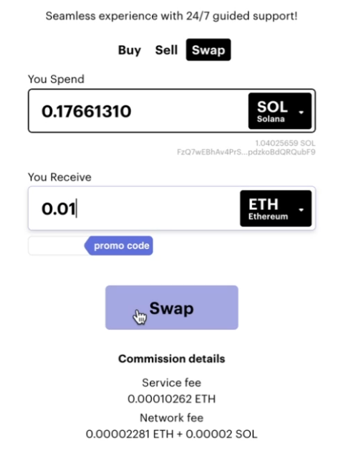Click the You Spend label
The width and height of the screenshot is (346, 451).
56,79
